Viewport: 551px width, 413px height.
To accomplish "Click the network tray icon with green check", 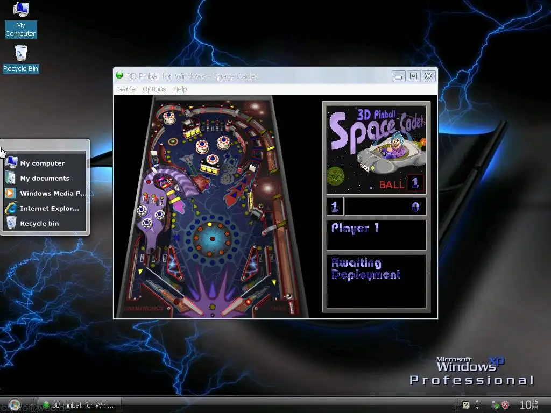I will click(x=495, y=405).
